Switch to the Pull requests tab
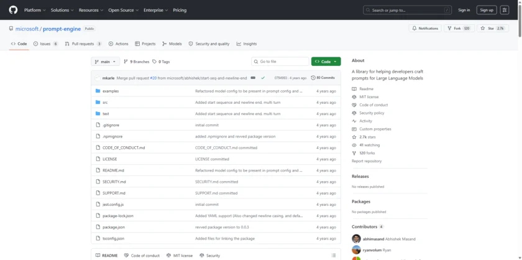 (x=83, y=44)
